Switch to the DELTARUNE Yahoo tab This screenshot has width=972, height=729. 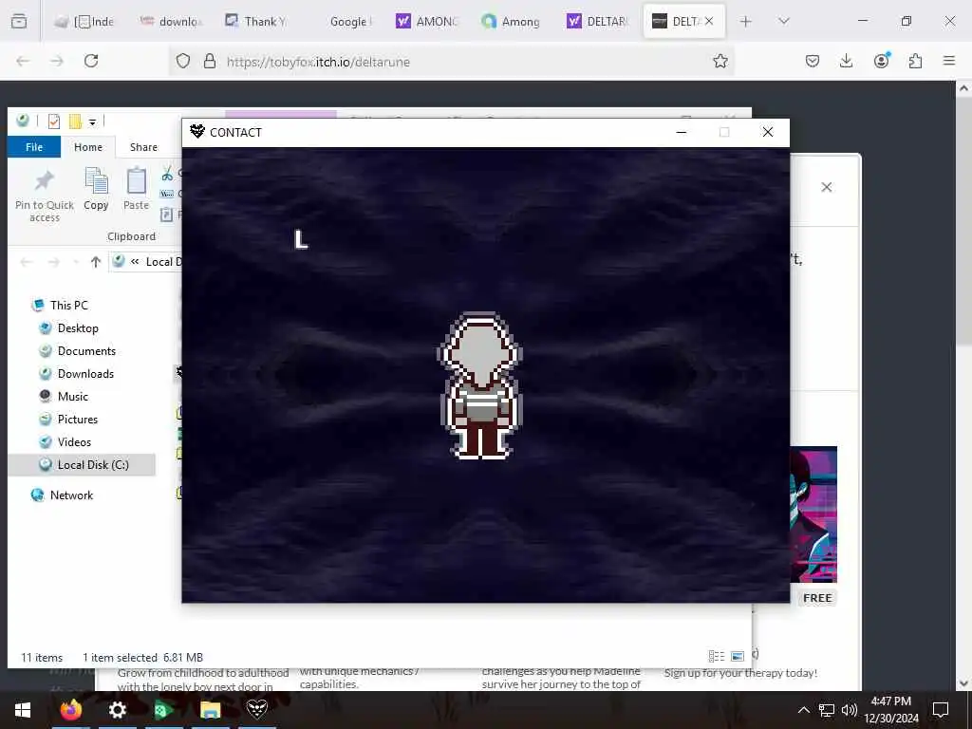(x=600, y=22)
